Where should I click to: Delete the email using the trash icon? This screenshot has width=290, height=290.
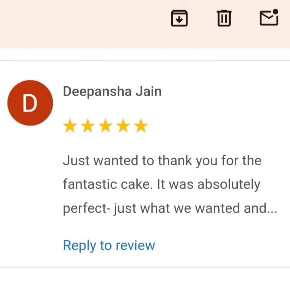(224, 18)
